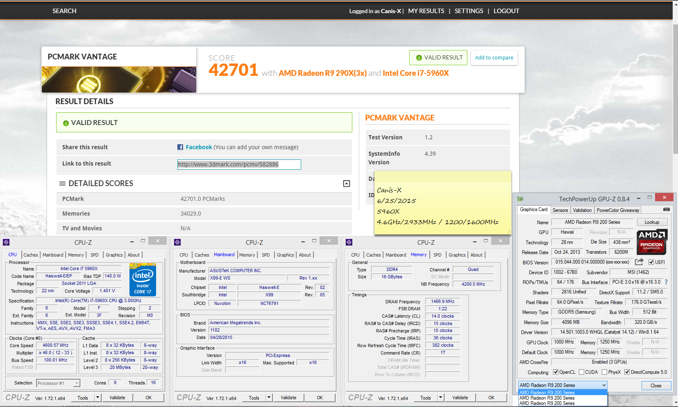This screenshot has height=407, width=678.
Task: Click the GPU-Z window title icon
Action: click(520, 199)
